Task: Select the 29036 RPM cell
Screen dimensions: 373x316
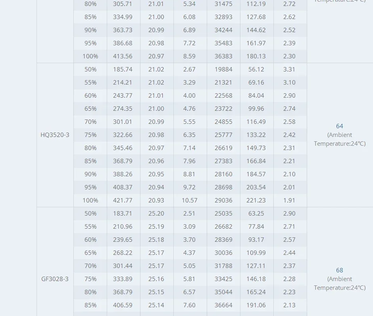Action: (x=223, y=200)
